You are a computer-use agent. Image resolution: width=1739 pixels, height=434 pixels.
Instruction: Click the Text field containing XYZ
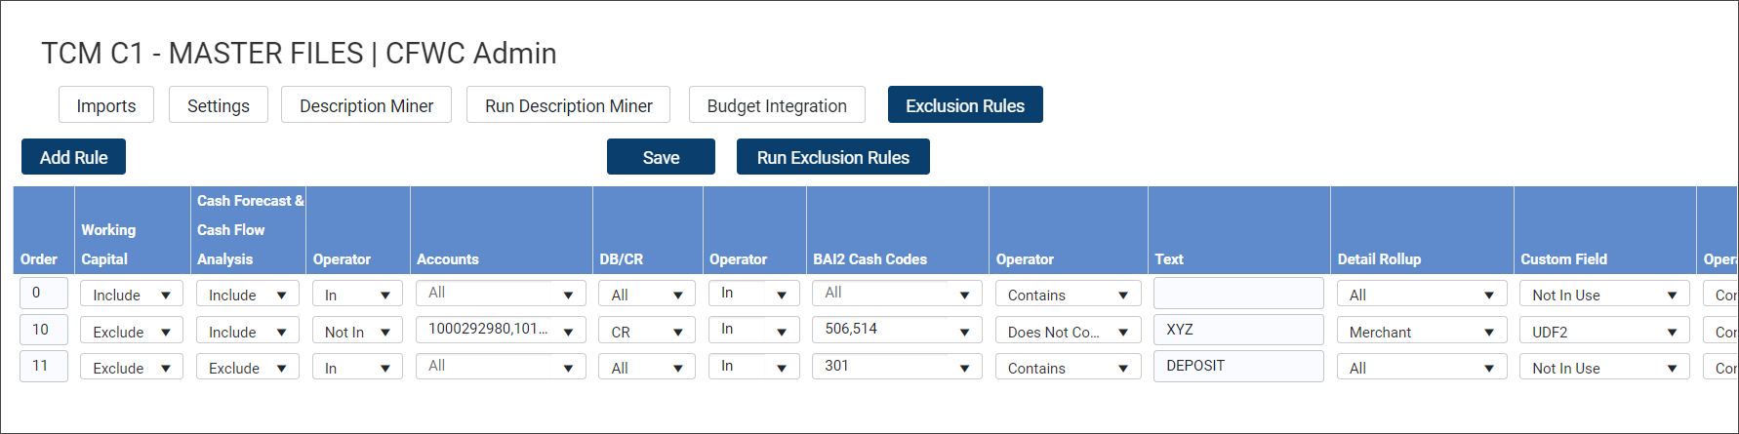1238,330
